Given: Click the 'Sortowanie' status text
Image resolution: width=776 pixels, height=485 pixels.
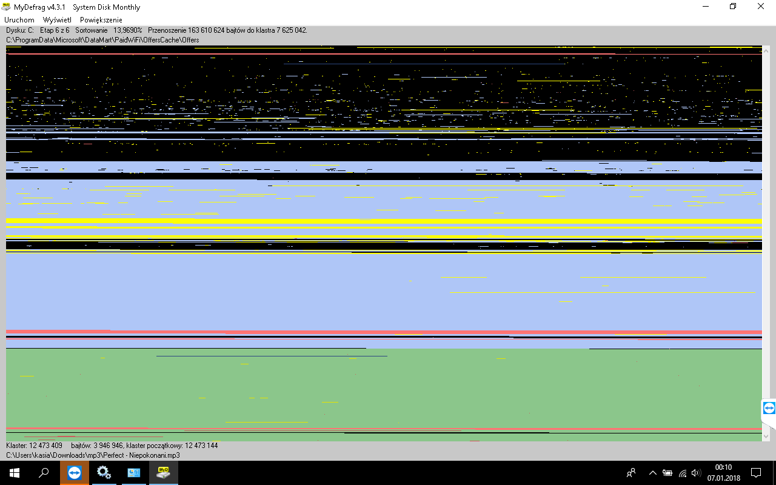Looking at the screenshot, I should pos(92,30).
